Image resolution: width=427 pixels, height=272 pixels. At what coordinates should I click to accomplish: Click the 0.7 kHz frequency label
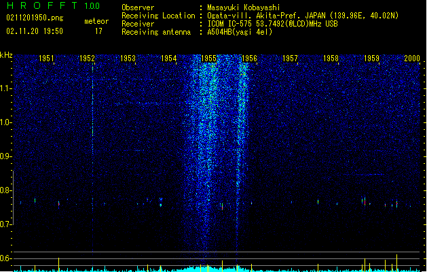pyautogui.click(x=6, y=224)
